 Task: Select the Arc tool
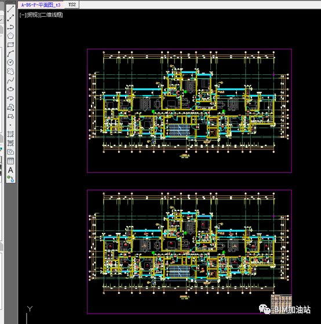pyautogui.click(x=10, y=53)
